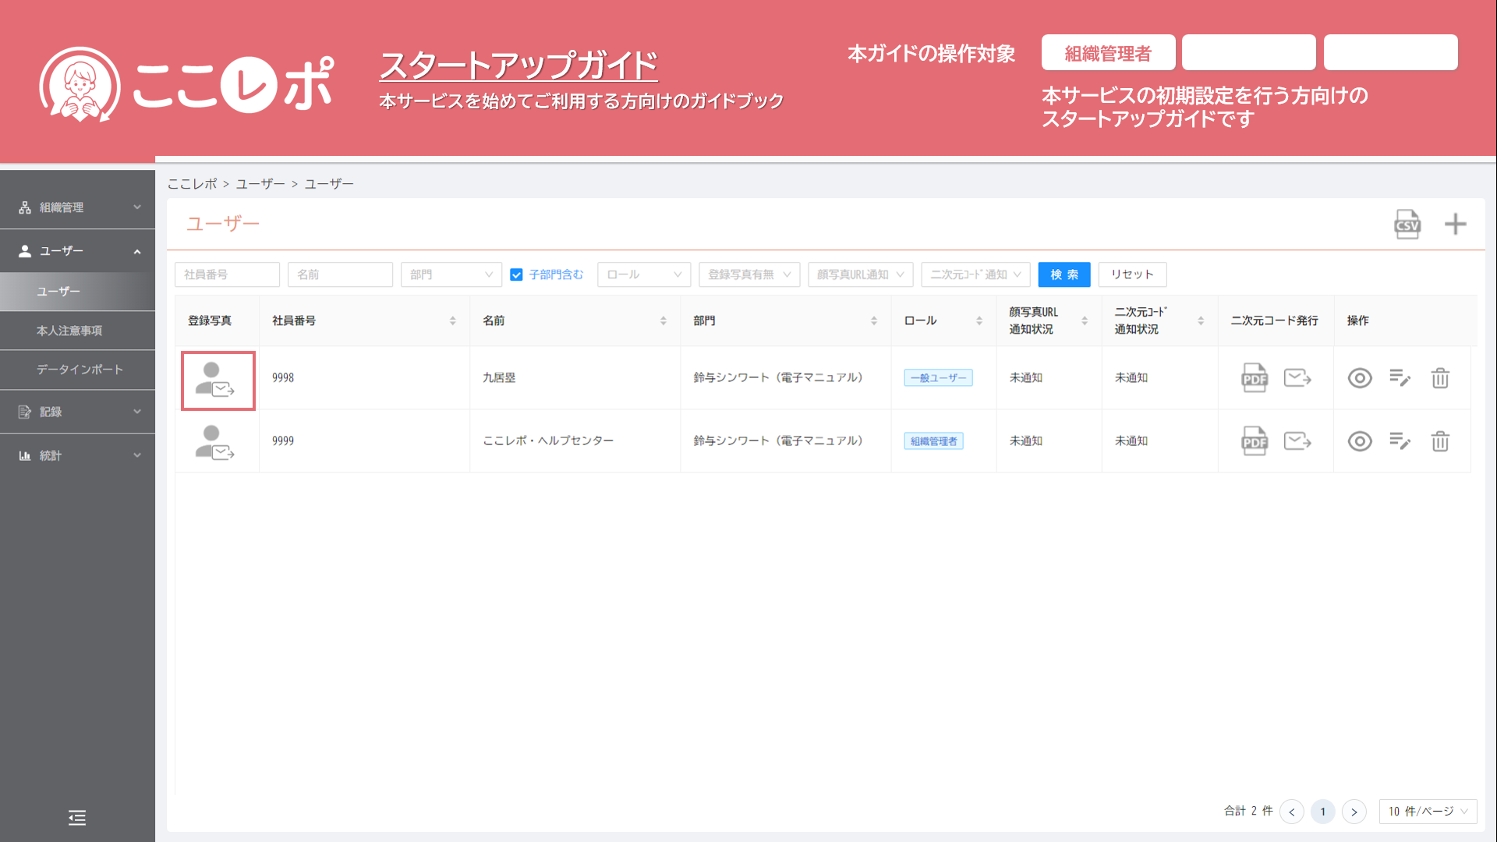
Task: Open データインポート in the sidebar
Action: click(80, 370)
